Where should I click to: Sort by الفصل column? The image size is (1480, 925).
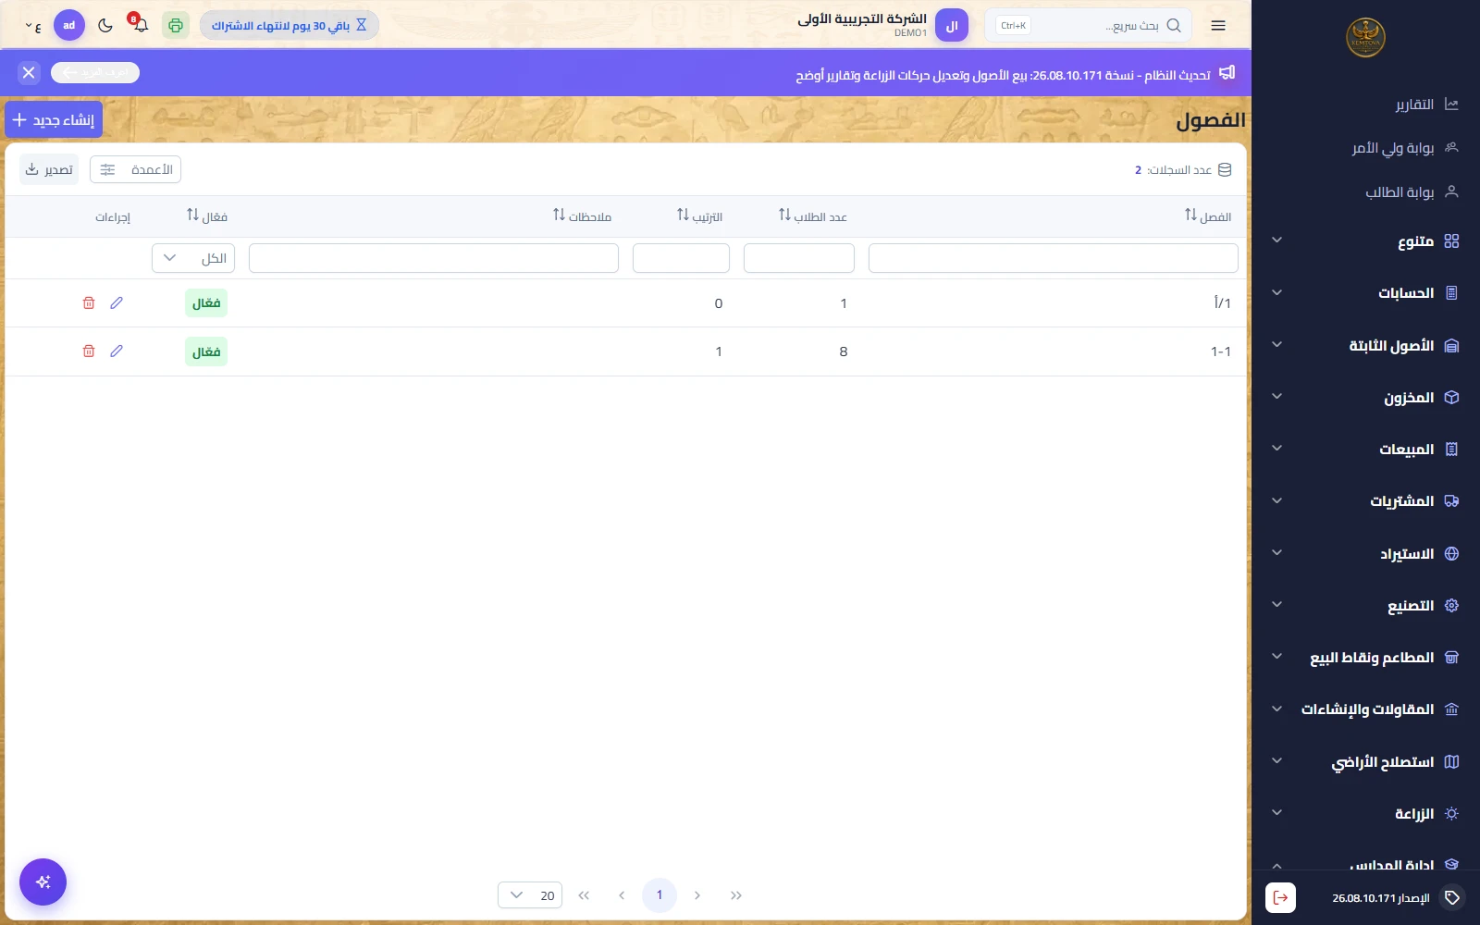[x=1208, y=216]
